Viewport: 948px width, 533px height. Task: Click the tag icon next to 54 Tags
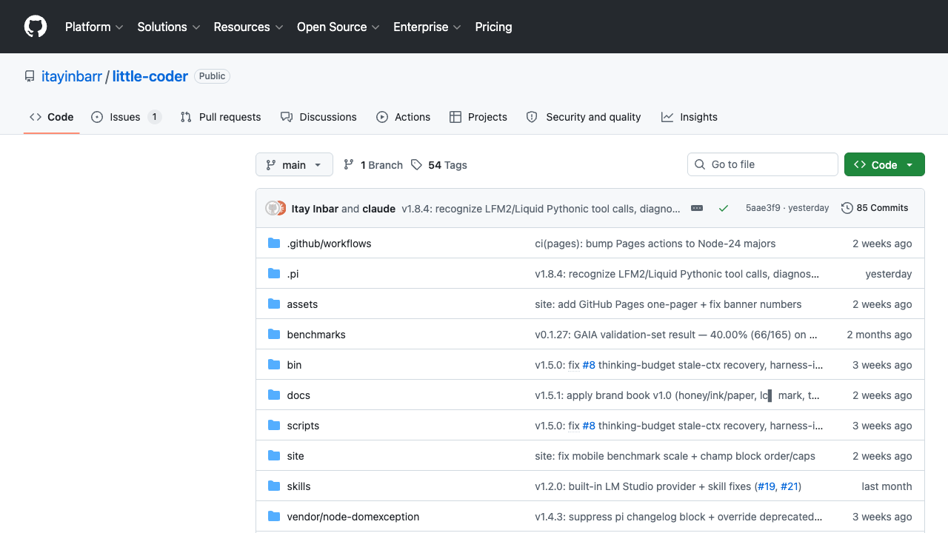pos(417,165)
